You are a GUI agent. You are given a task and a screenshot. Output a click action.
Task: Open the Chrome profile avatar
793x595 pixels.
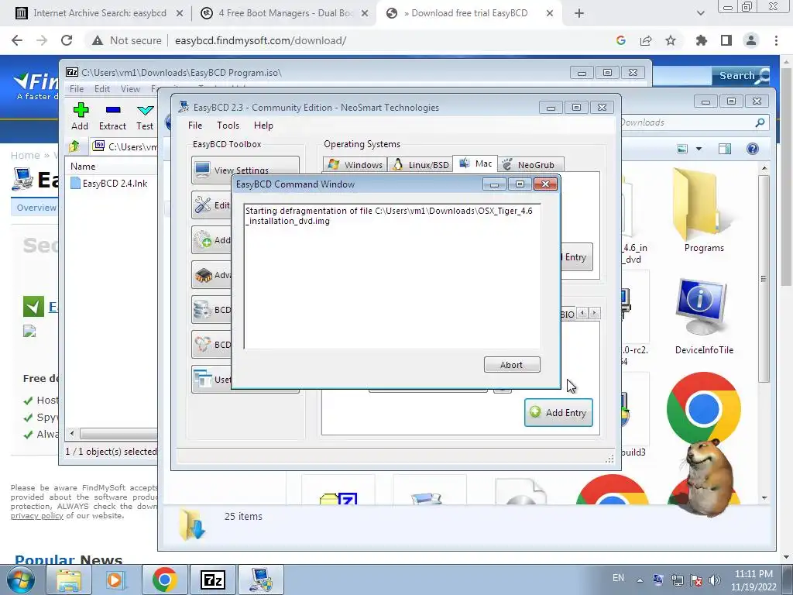click(x=751, y=40)
